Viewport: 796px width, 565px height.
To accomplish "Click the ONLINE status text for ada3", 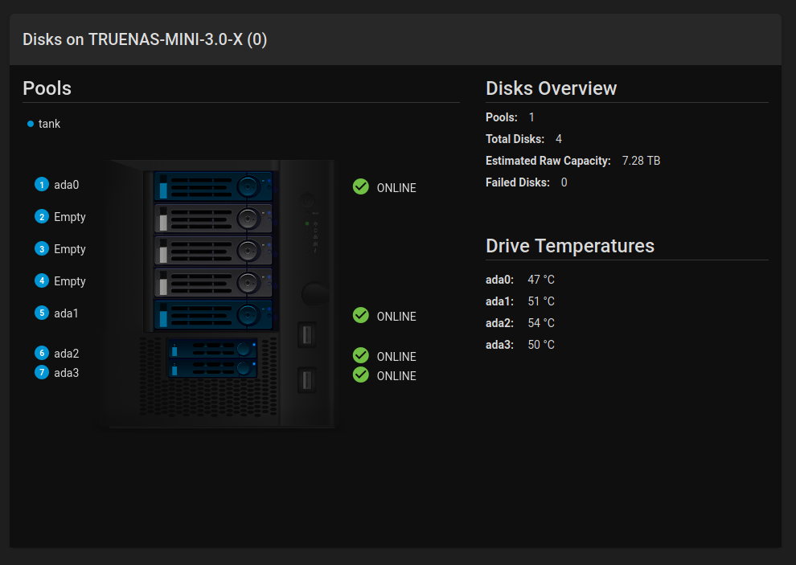I will tap(396, 375).
